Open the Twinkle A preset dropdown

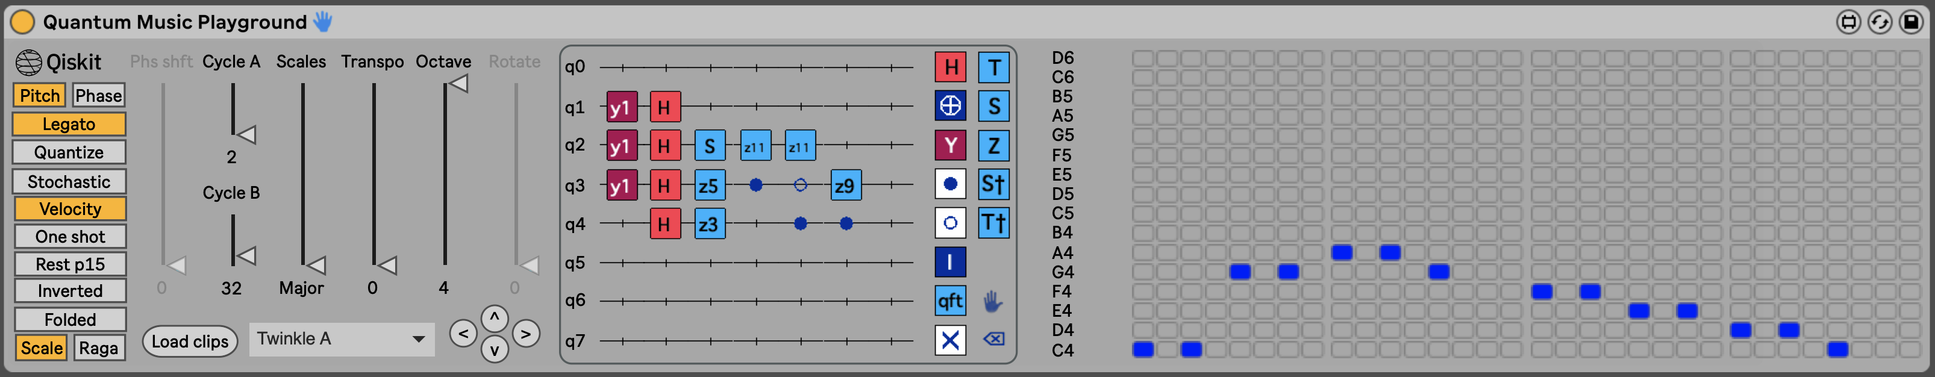tap(342, 340)
